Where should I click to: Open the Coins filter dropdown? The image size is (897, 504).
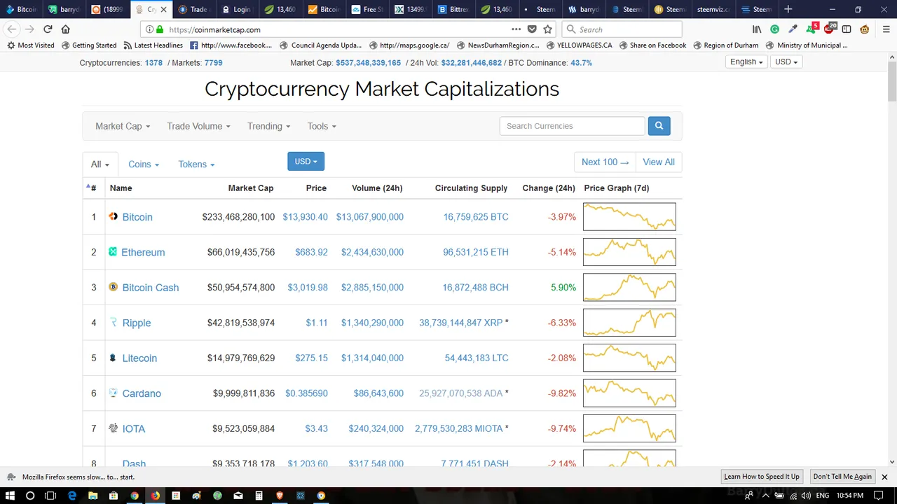pyautogui.click(x=144, y=164)
